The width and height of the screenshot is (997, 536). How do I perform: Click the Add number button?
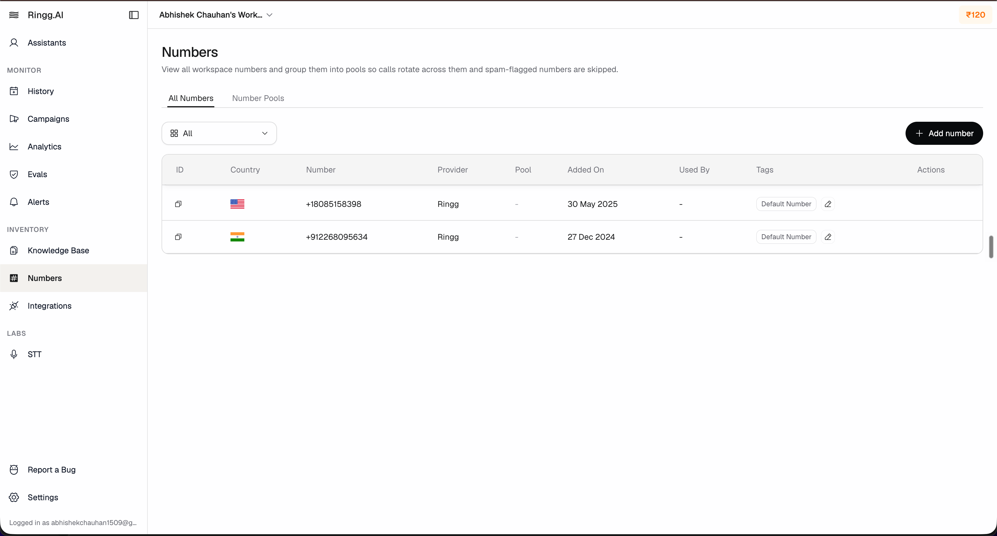pyautogui.click(x=944, y=134)
